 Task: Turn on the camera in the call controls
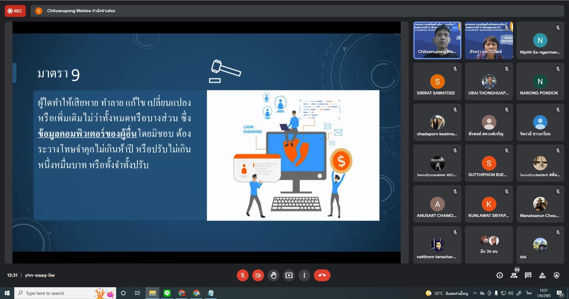pos(258,275)
